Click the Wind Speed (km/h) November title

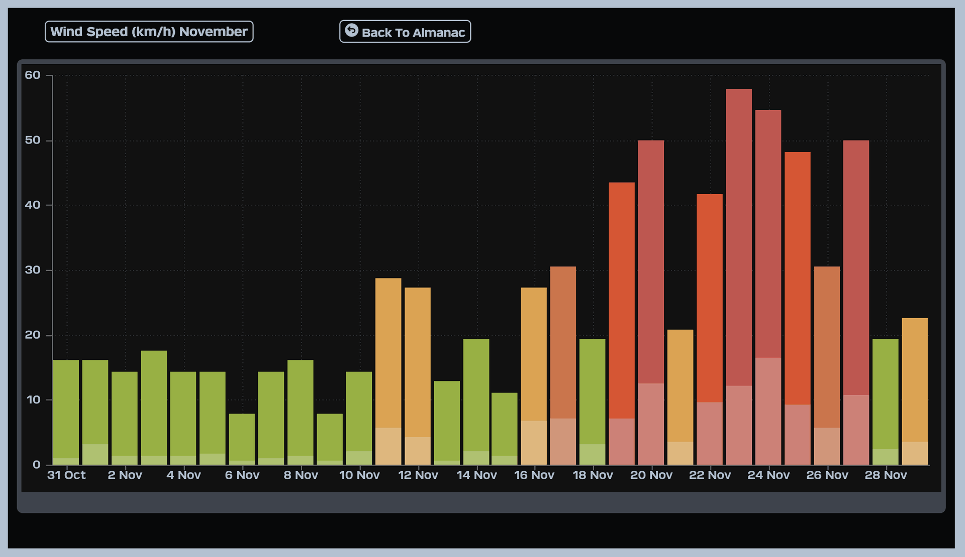[x=149, y=32]
